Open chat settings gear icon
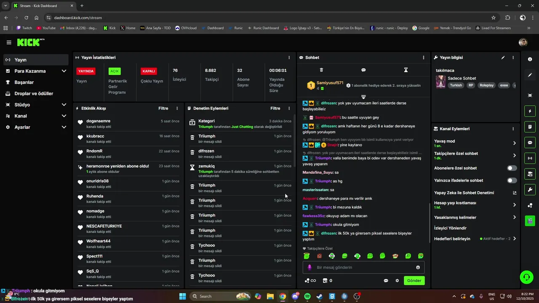The width and height of the screenshot is (539, 303). click(397, 281)
